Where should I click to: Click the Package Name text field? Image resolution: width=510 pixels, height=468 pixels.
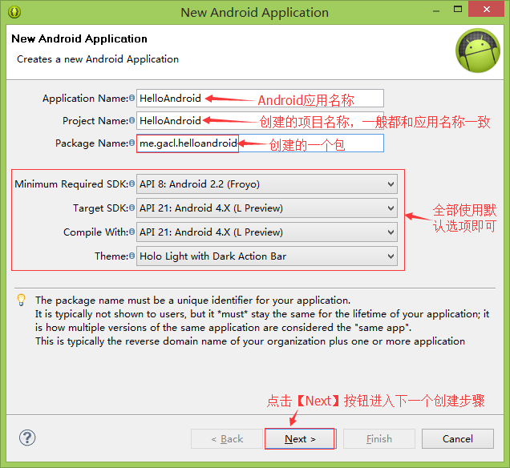click(260, 143)
